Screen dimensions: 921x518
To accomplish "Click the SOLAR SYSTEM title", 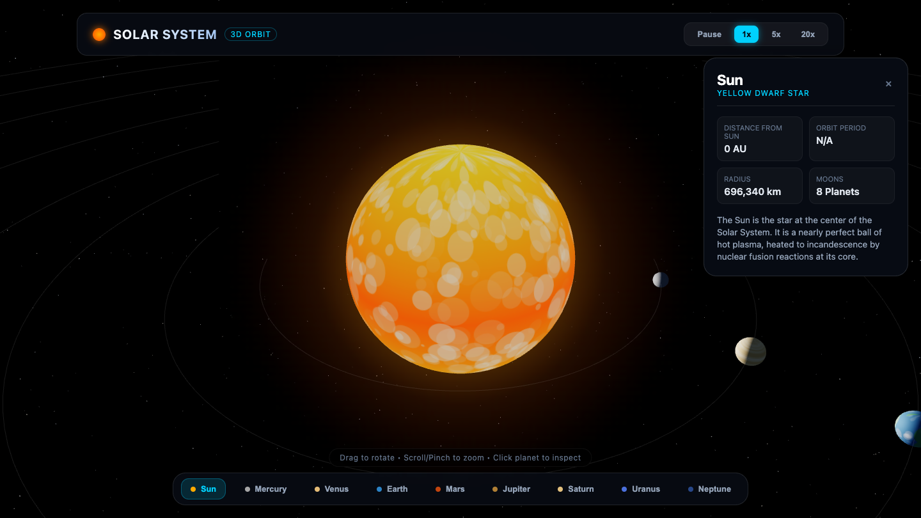I will point(165,35).
